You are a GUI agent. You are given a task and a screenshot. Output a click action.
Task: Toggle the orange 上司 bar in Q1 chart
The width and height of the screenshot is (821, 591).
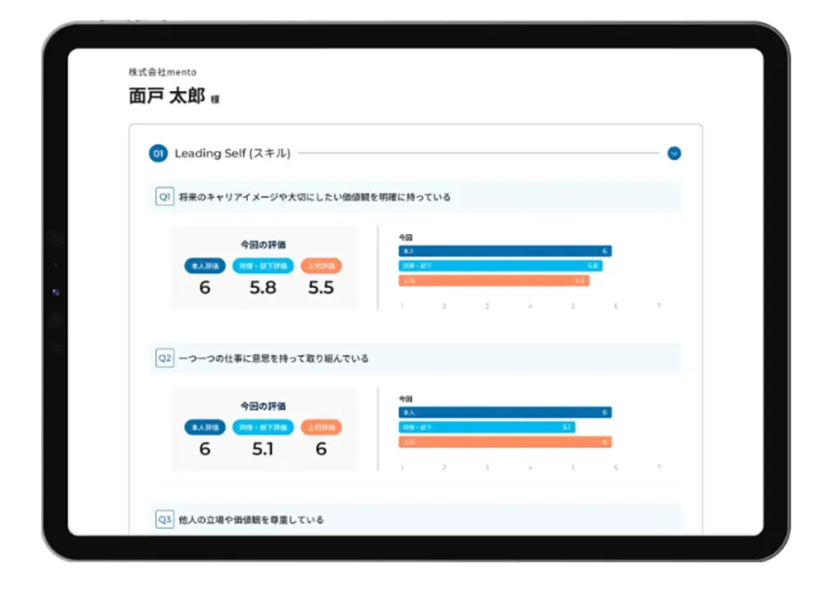[x=493, y=281]
